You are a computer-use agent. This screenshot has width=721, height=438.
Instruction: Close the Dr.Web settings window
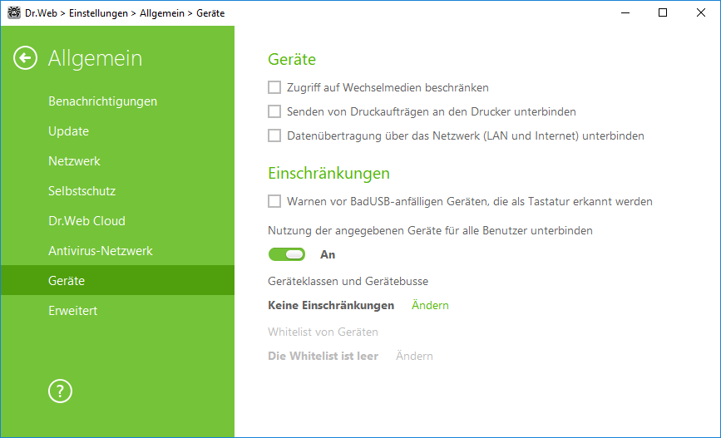point(701,12)
